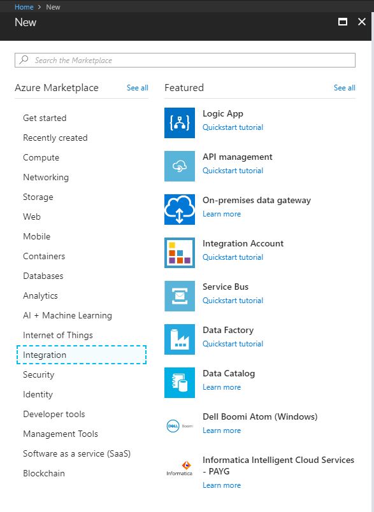The image size is (374, 512).
Task: Open Data Factory Quickstart tutorial link
Action: point(233,344)
